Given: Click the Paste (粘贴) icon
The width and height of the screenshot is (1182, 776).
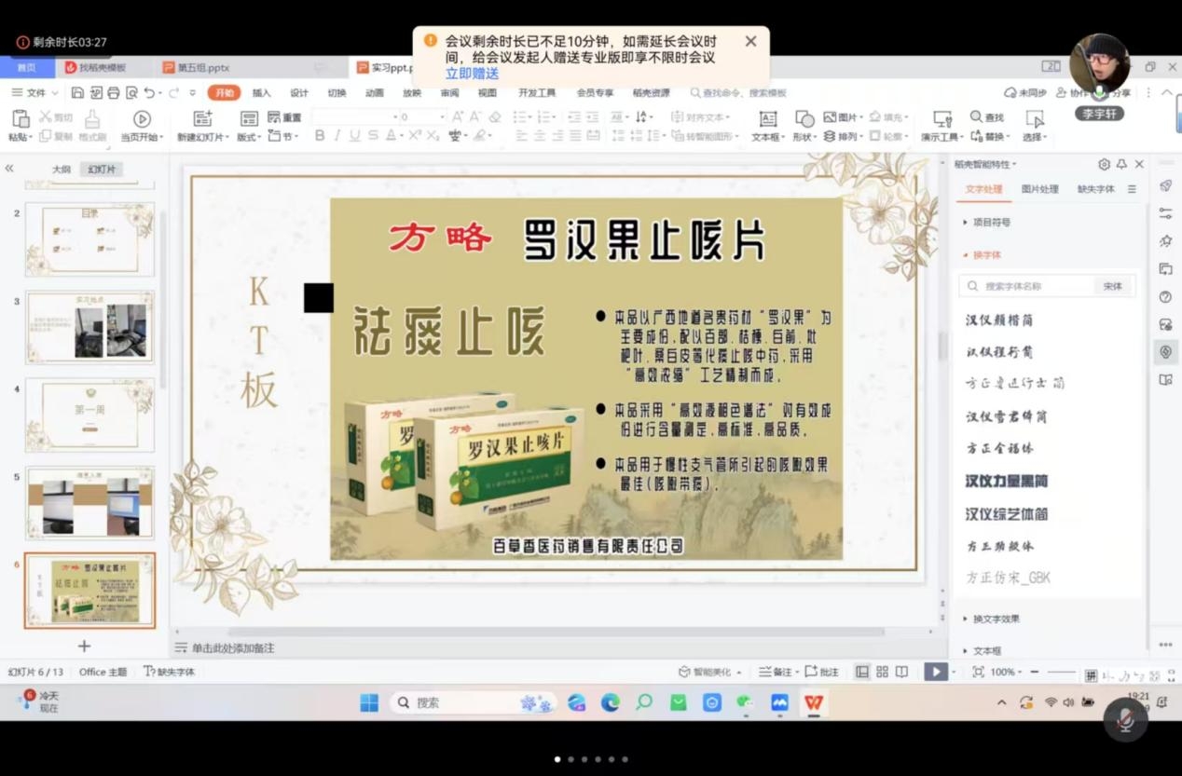Looking at the screenshot, I should pyautogui.click(x=20, y=119).
